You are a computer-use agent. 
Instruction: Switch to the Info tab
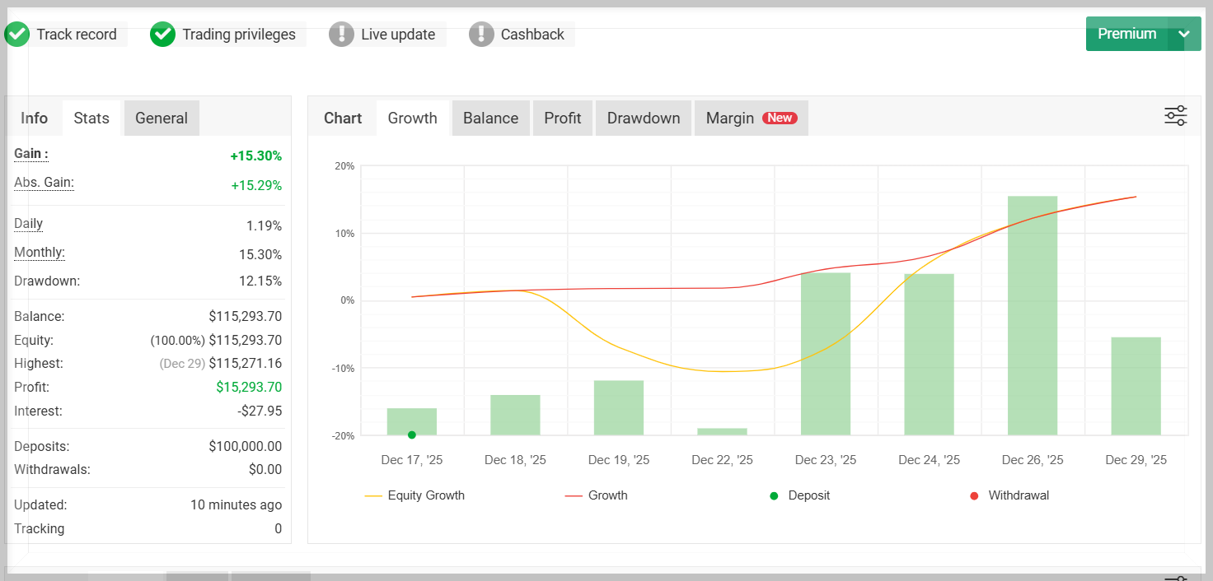34,118
